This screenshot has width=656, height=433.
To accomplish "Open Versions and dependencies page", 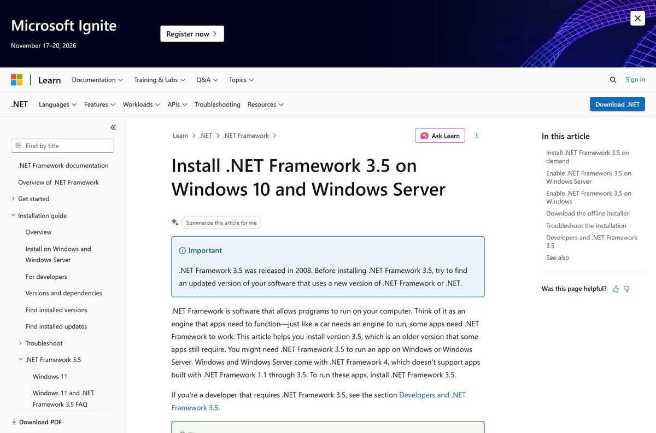I will [63, 293].
